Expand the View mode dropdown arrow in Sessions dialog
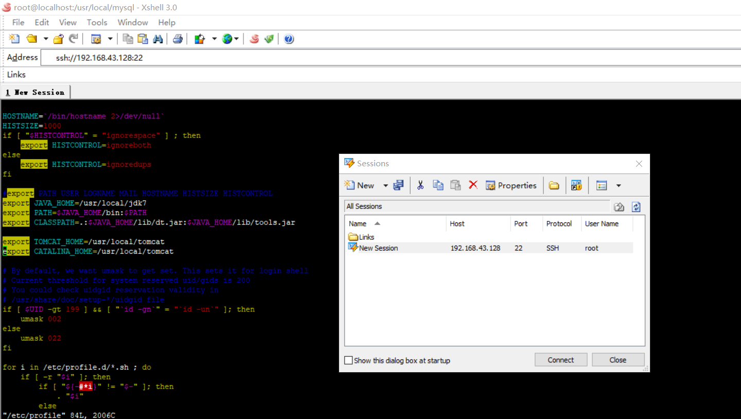The width and height of the screenshot is (741, 419). 619,185
